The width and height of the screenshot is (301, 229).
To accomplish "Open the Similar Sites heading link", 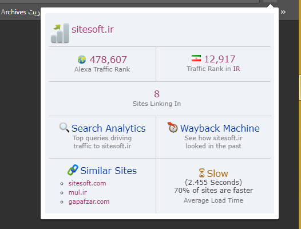I will click(109, 171).
